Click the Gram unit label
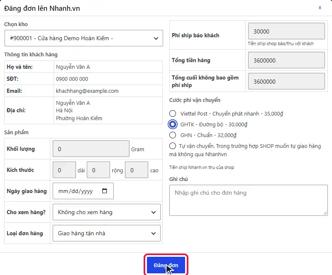Viewport: 332px width, 275px height. tap(138, 149)
